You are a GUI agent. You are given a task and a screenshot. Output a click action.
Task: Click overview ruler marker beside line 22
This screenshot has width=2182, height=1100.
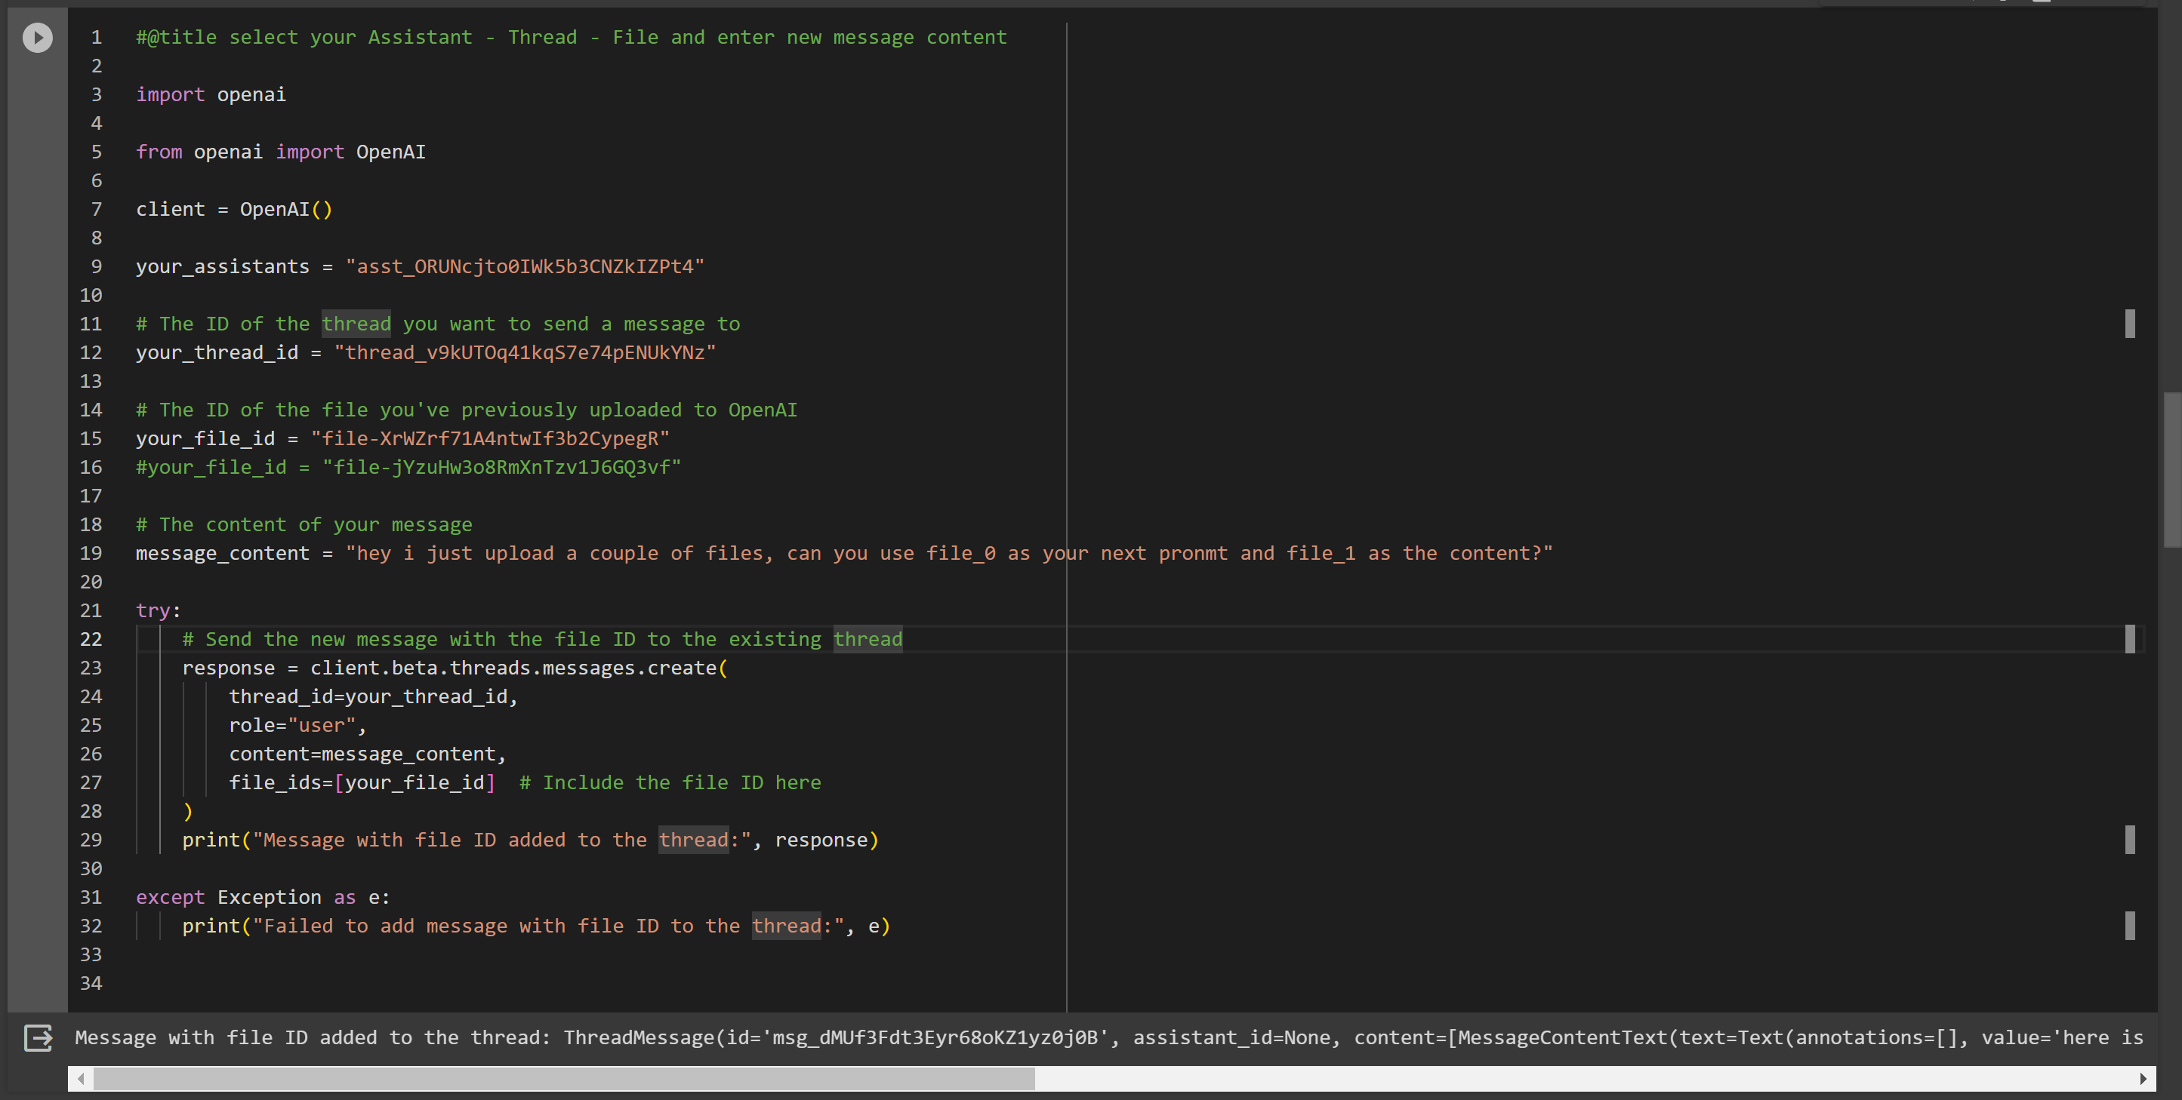[2129, 639]
